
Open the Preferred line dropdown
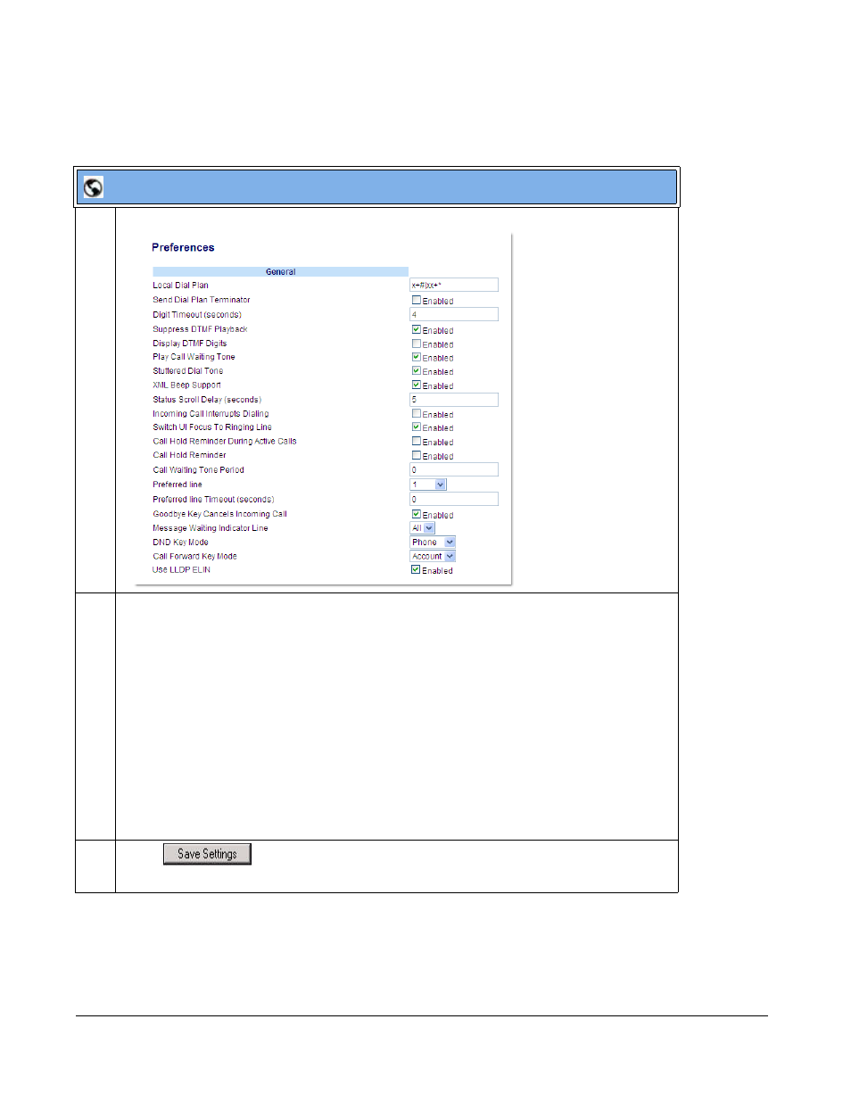click(428, 485)
